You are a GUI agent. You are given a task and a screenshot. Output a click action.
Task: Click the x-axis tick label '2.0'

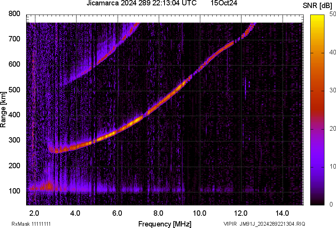coord(34,213)
